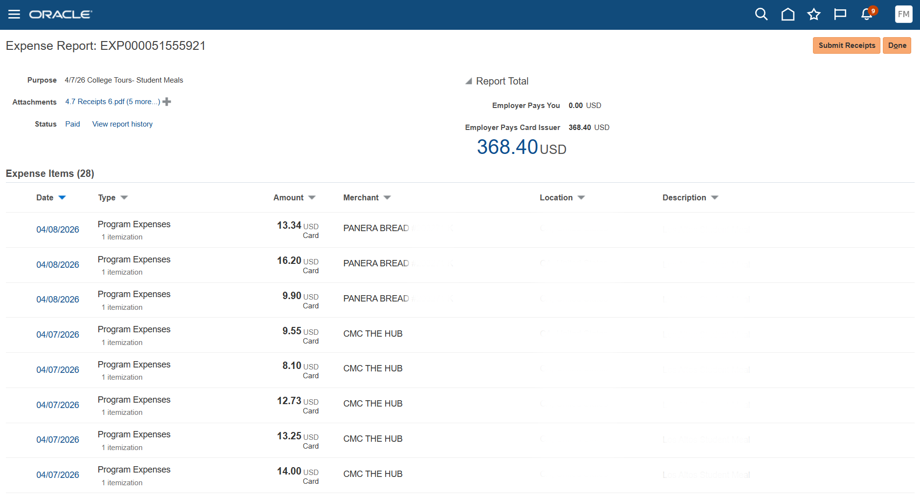Click the Expense Report EXP000051555921 title
This screenshot has width=920, height=496.
click(x=106, y=45)
